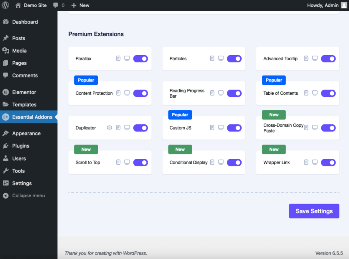Visit Demo Site link

31,5
